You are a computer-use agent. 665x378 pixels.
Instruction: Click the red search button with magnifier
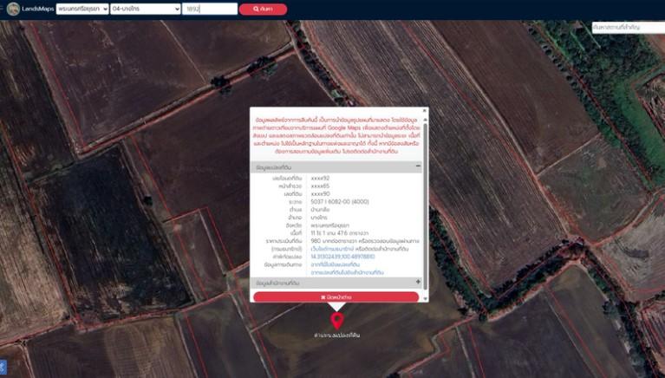[x=263, y=9]
